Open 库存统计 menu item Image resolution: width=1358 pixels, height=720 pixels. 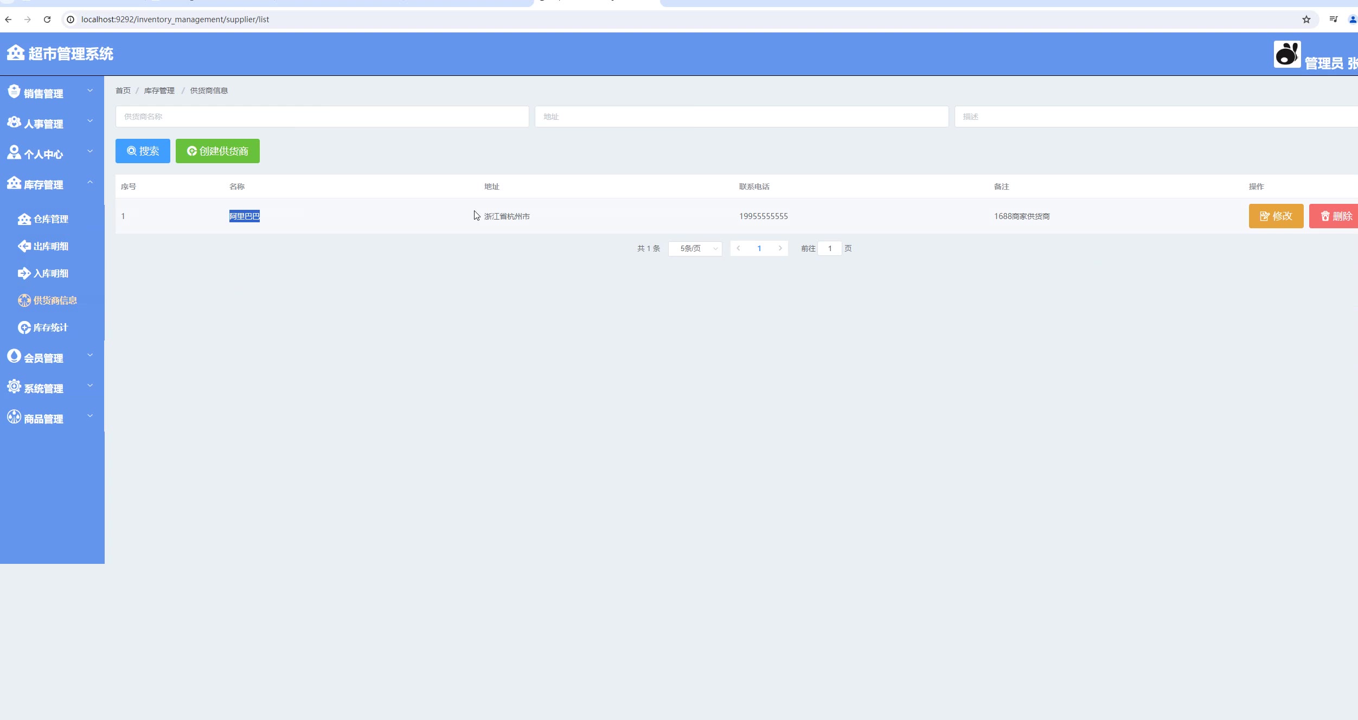pyautogui.click(x=52, y=327)
